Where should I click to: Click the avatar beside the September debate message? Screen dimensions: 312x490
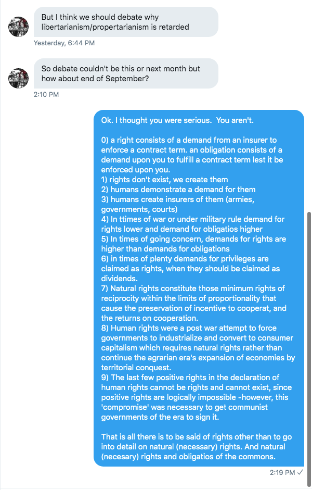(19, 78)
